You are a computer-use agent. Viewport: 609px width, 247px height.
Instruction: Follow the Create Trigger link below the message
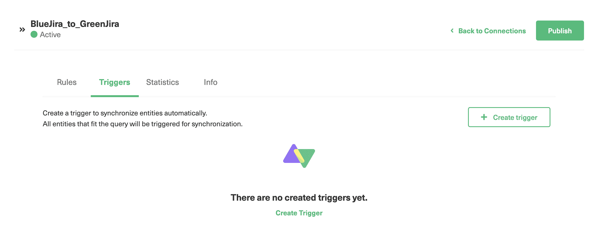pyautogui.click(x=299, y=213)
